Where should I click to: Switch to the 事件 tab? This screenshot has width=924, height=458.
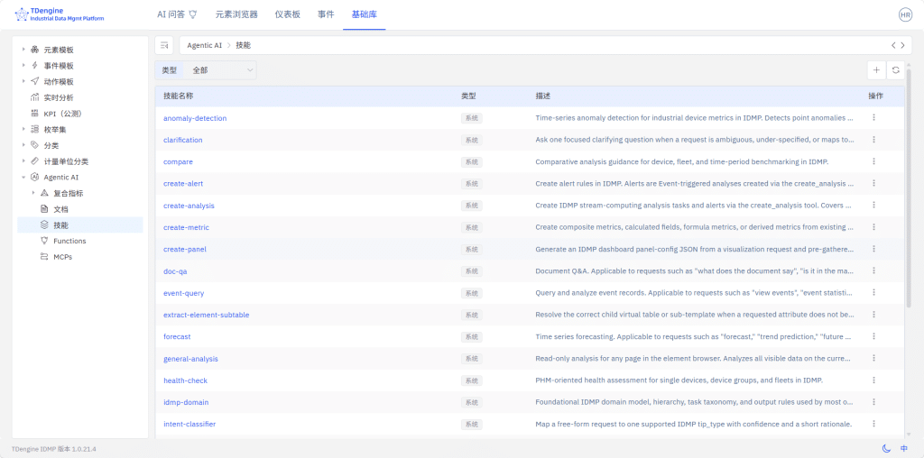click(x=326, y=14)
